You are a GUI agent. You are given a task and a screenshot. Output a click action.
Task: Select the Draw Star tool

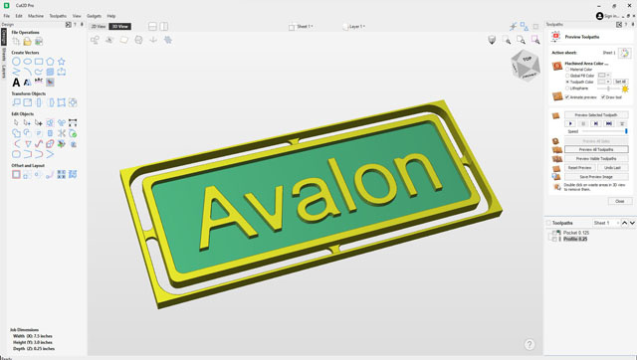[x=62, y=62]
